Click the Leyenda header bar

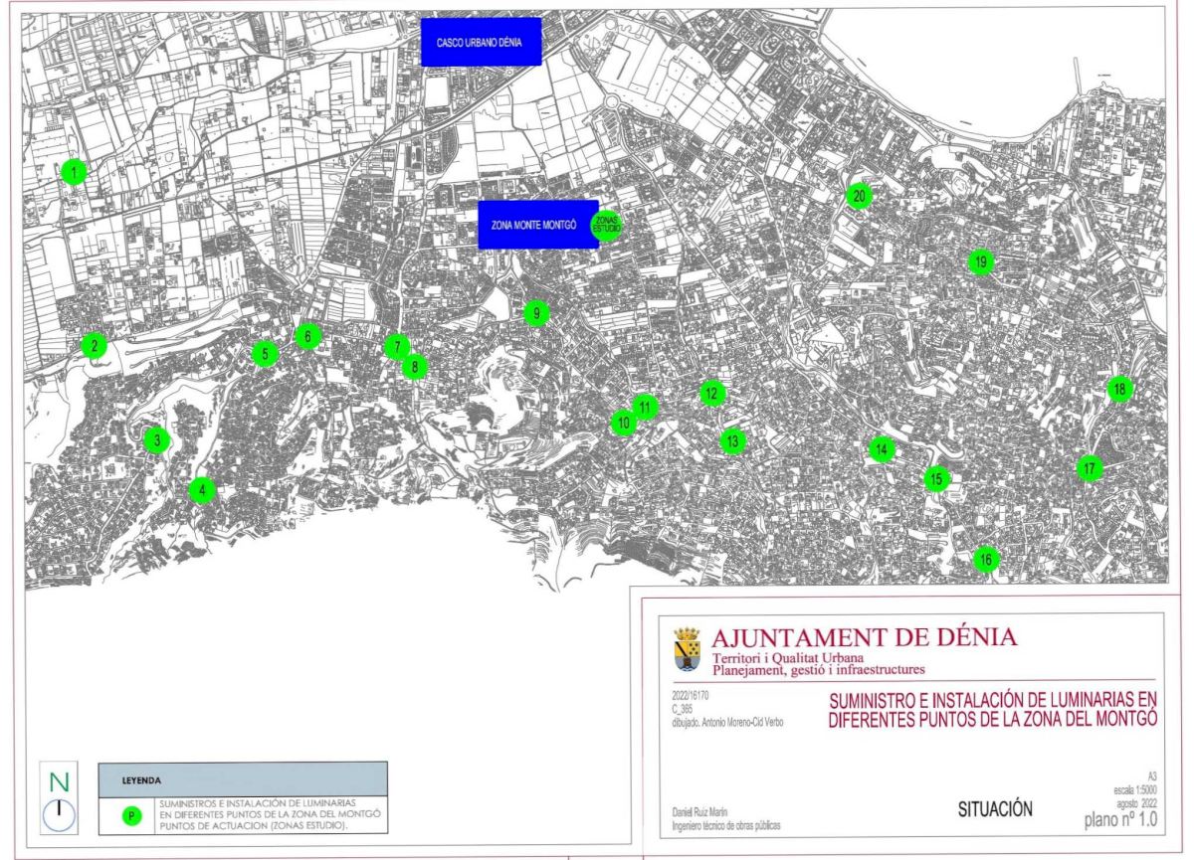(x=244, y=779)
